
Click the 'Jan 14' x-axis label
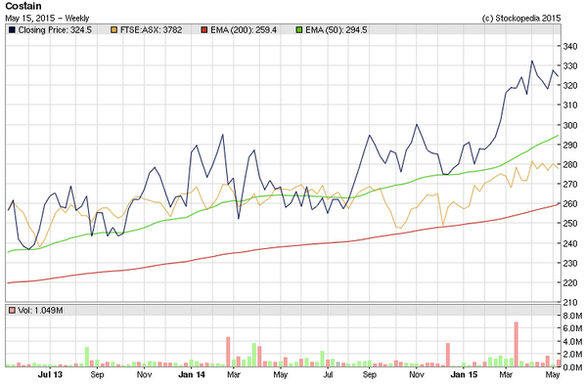point(192,374)
